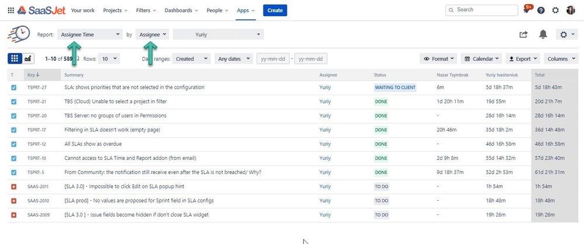Image resolution: width=584 pixels, height=244 pixels.
Task: Click the bug icon for SAAS-2010
Action: point(14,201)
